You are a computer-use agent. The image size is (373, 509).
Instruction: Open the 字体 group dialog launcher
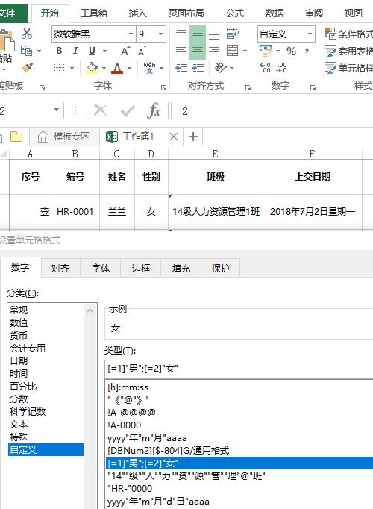click(163, 87)
